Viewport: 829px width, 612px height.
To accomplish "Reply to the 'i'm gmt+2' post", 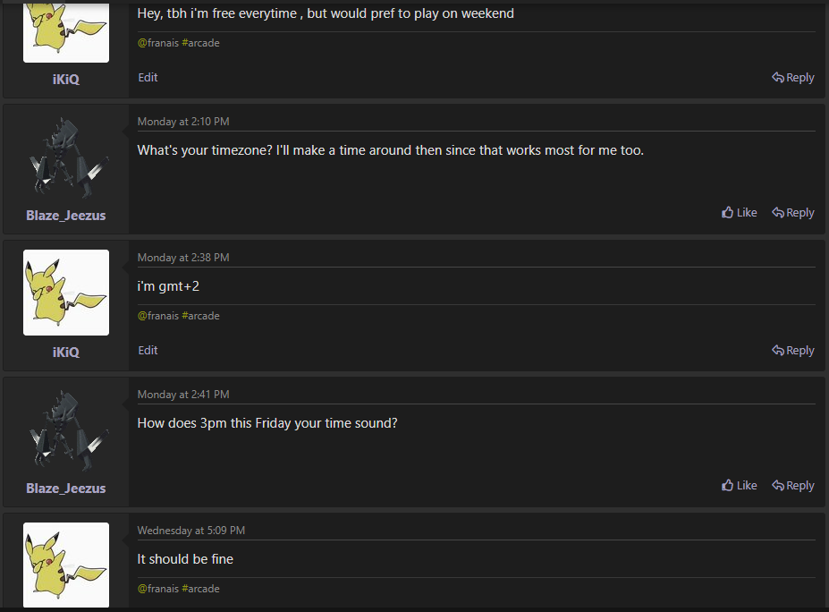I will coord(793,350).
